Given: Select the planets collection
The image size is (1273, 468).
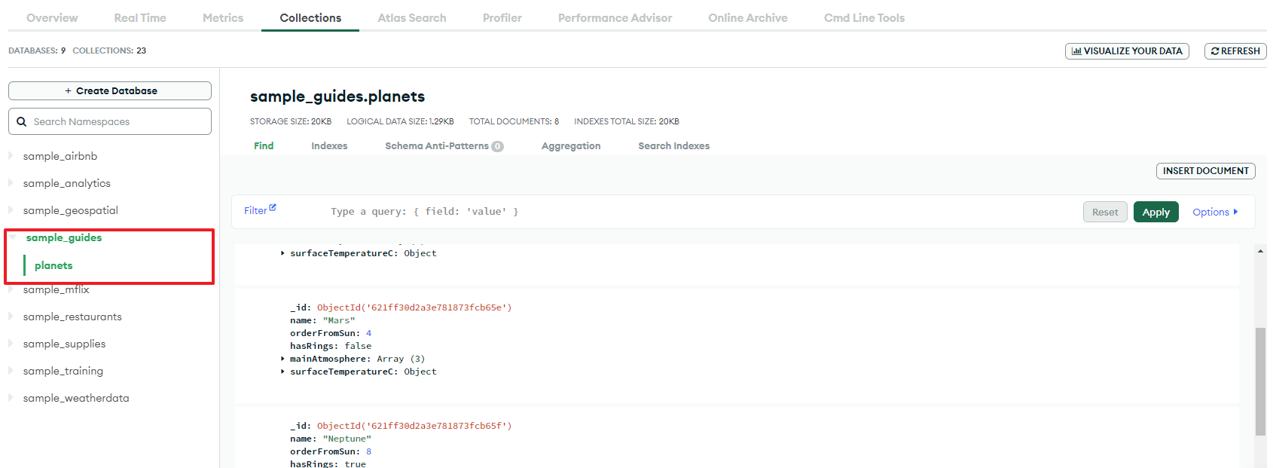Looking at the screenshot, I should pyautogui.click(x=53, y=265).
